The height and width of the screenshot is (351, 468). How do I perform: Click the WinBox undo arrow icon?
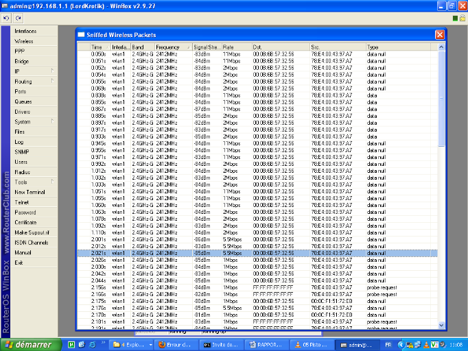click(x=7, y=17)
